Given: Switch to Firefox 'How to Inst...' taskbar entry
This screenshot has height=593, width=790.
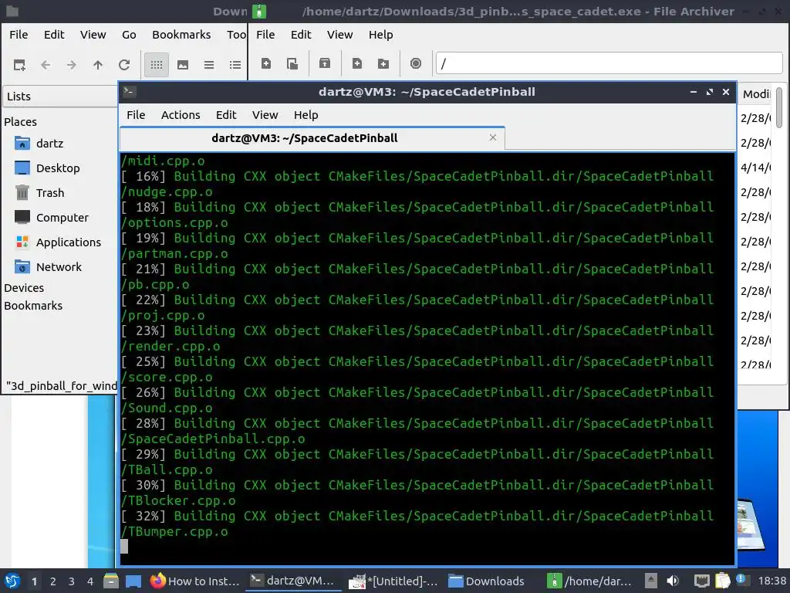Looking at the screenshot, I should point(195,581).
